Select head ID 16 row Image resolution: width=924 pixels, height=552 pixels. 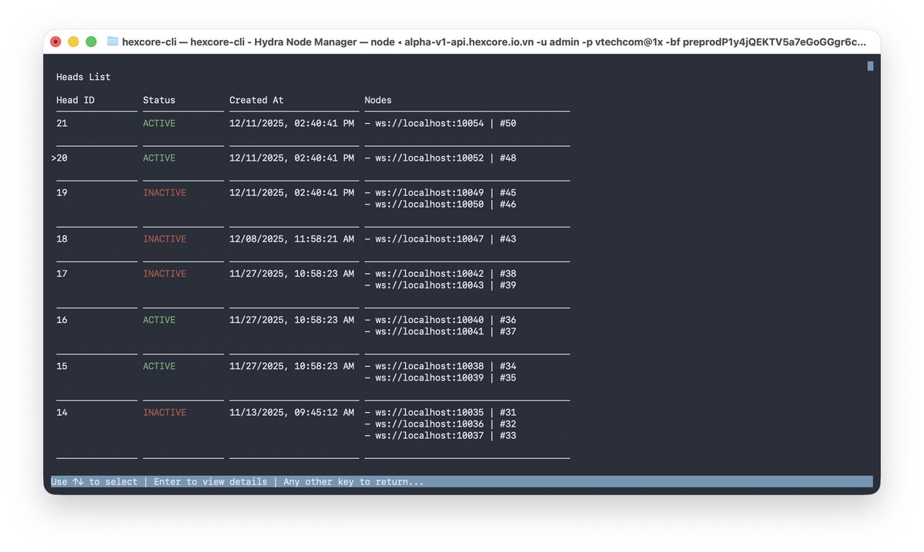pyautogui.click(x=313, y=326)
